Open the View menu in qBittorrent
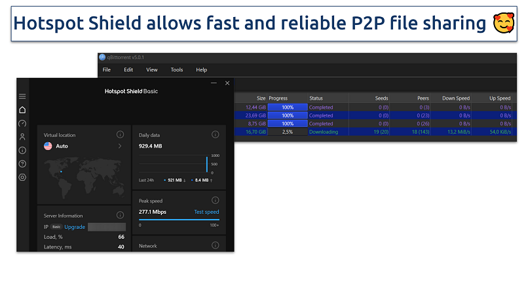Screen dimensions: 528x297 click(x=152, y=69)
